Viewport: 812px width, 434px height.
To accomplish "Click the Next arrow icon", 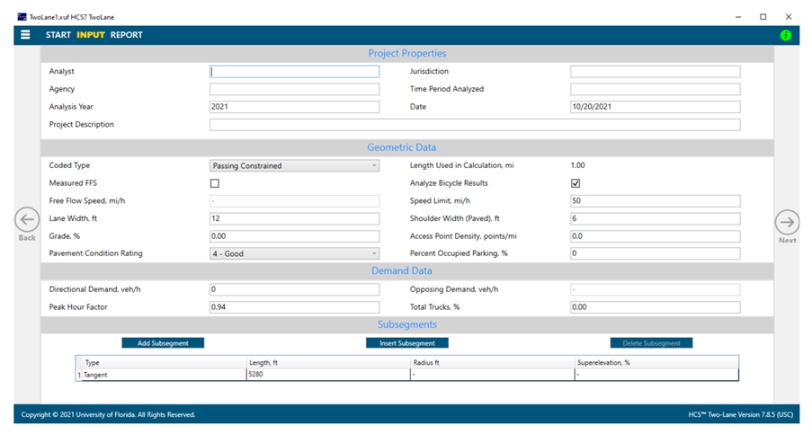I will tap(787, 223).
